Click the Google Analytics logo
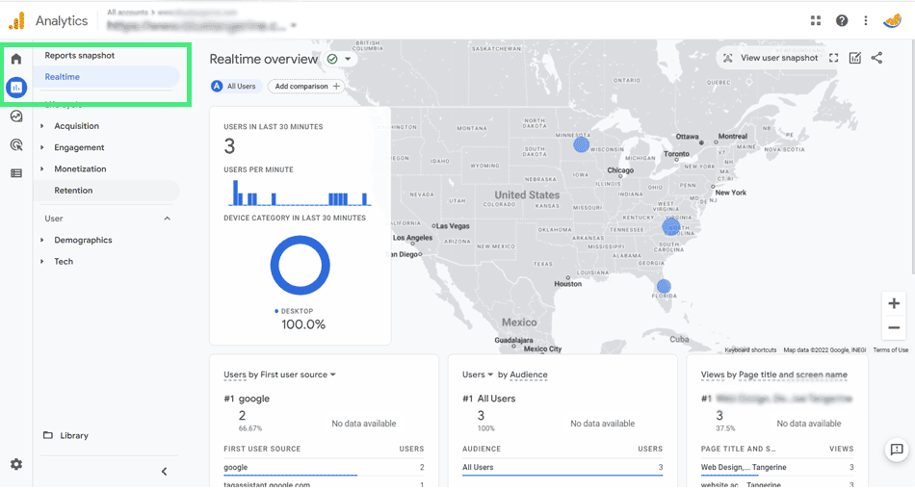Screen dimensions: 915x491 (17, 21)
